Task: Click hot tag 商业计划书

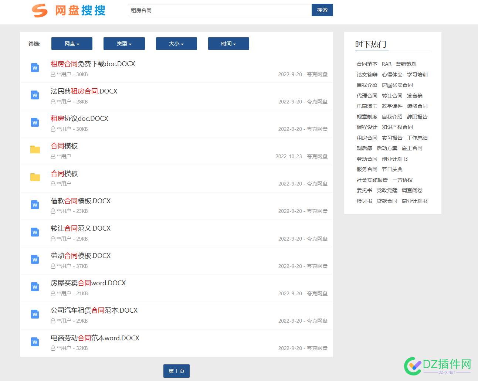Action: point(415,201)
